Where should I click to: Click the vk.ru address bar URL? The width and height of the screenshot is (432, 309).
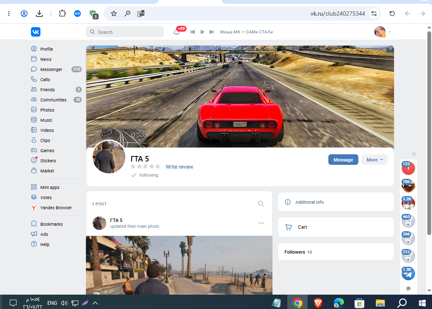pos(338,14)
